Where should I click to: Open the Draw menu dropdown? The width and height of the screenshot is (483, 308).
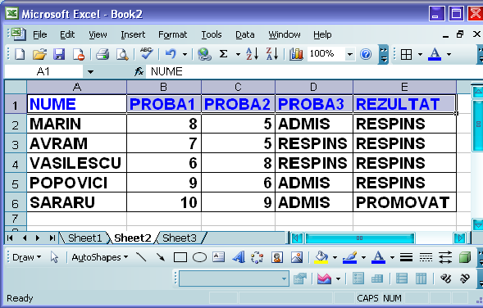26,257
